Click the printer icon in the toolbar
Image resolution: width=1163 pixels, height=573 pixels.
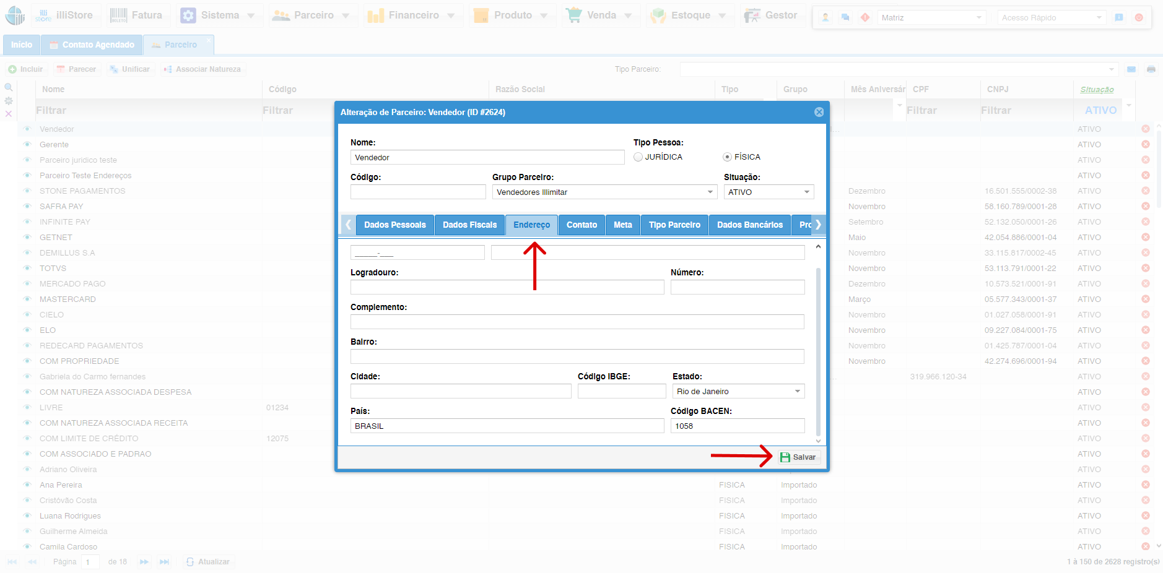(1151, 69)
